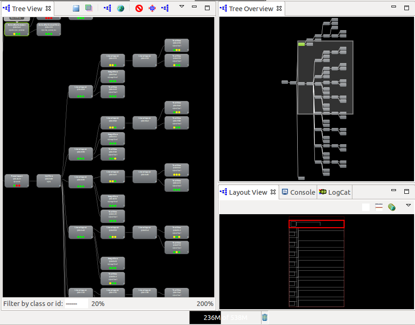
Task: Minimize the Tree Overview panel
Action: pos(394,6)
